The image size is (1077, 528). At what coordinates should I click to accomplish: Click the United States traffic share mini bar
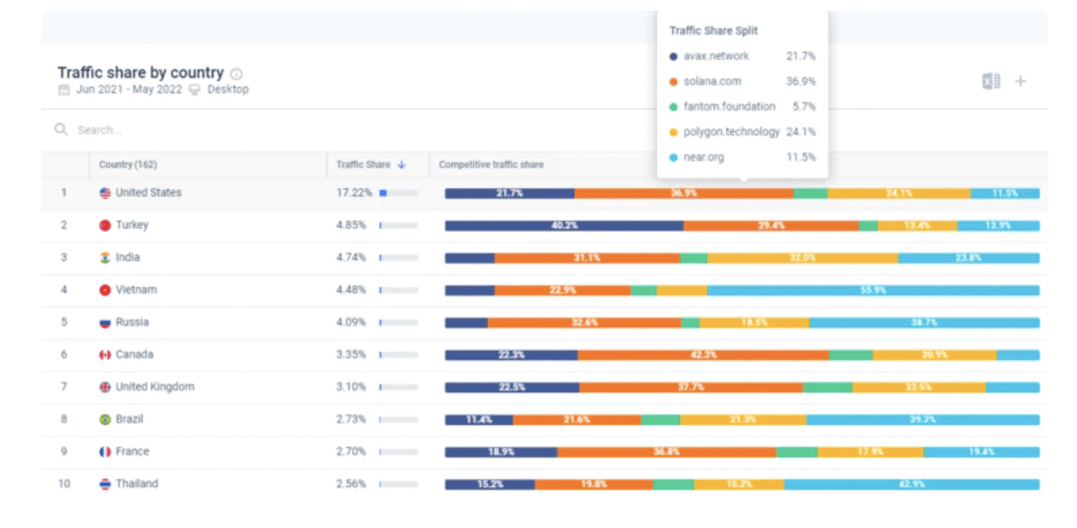coord(399,193)
